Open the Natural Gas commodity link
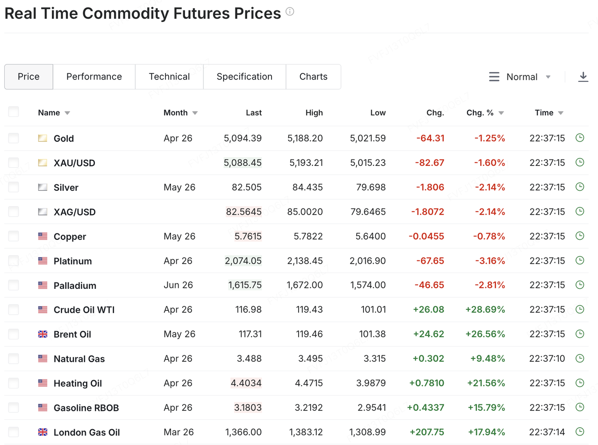Image resolution: width=598 pixels, height=445 pixels. [x=79, y=359]
